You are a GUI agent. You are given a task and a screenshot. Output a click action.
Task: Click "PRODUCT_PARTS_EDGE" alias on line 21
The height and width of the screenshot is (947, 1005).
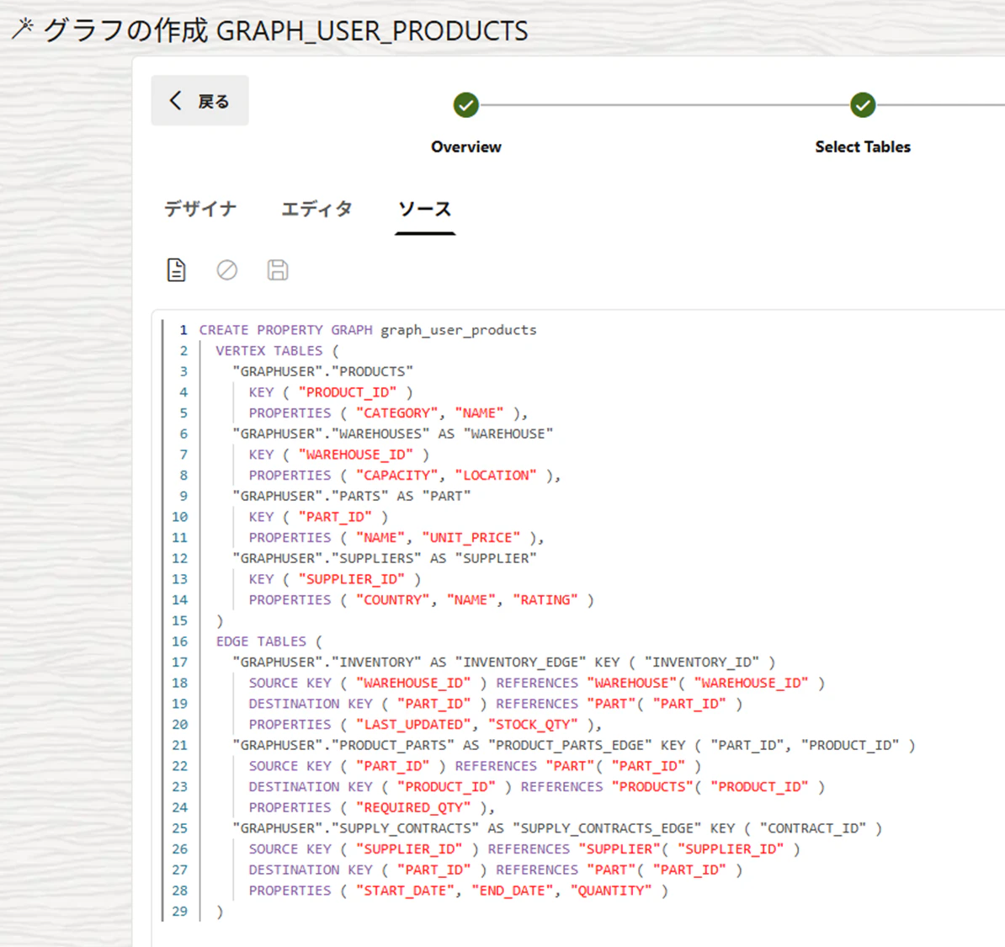point(571,745)
